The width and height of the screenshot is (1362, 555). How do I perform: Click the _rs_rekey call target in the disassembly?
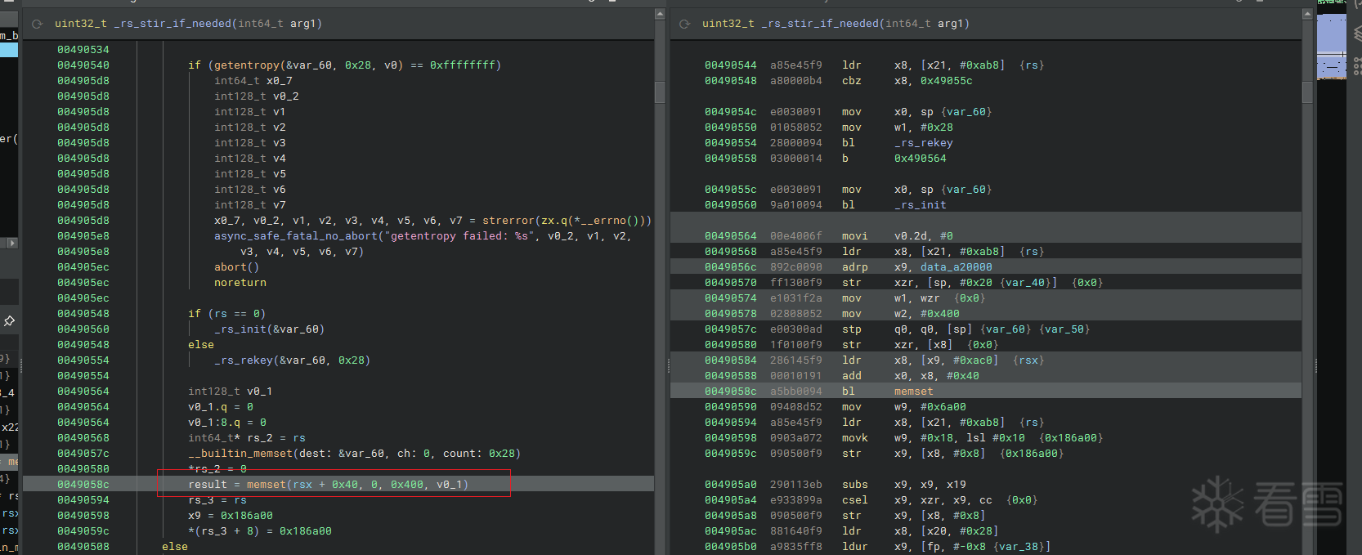point(924,143)
